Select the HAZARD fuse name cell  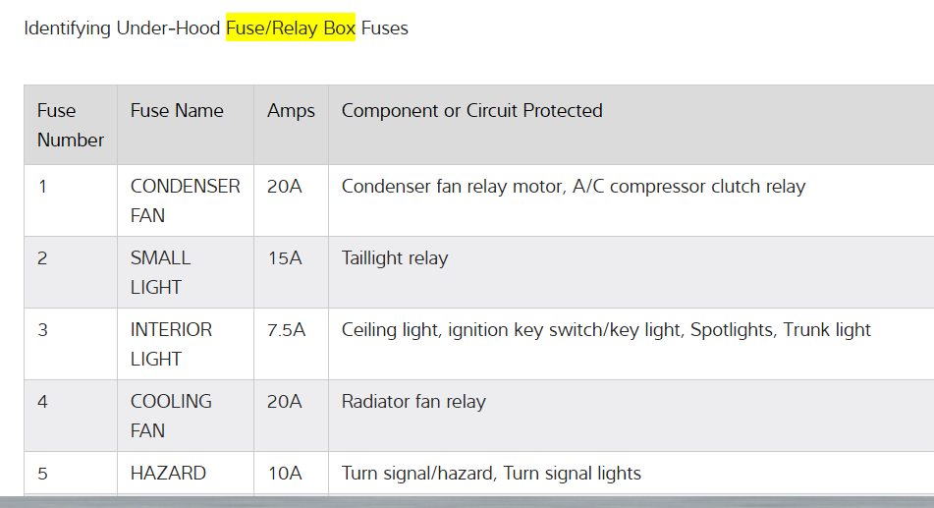[x=168, y=473]
